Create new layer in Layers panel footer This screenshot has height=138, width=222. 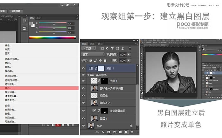[x=126, y=132]
